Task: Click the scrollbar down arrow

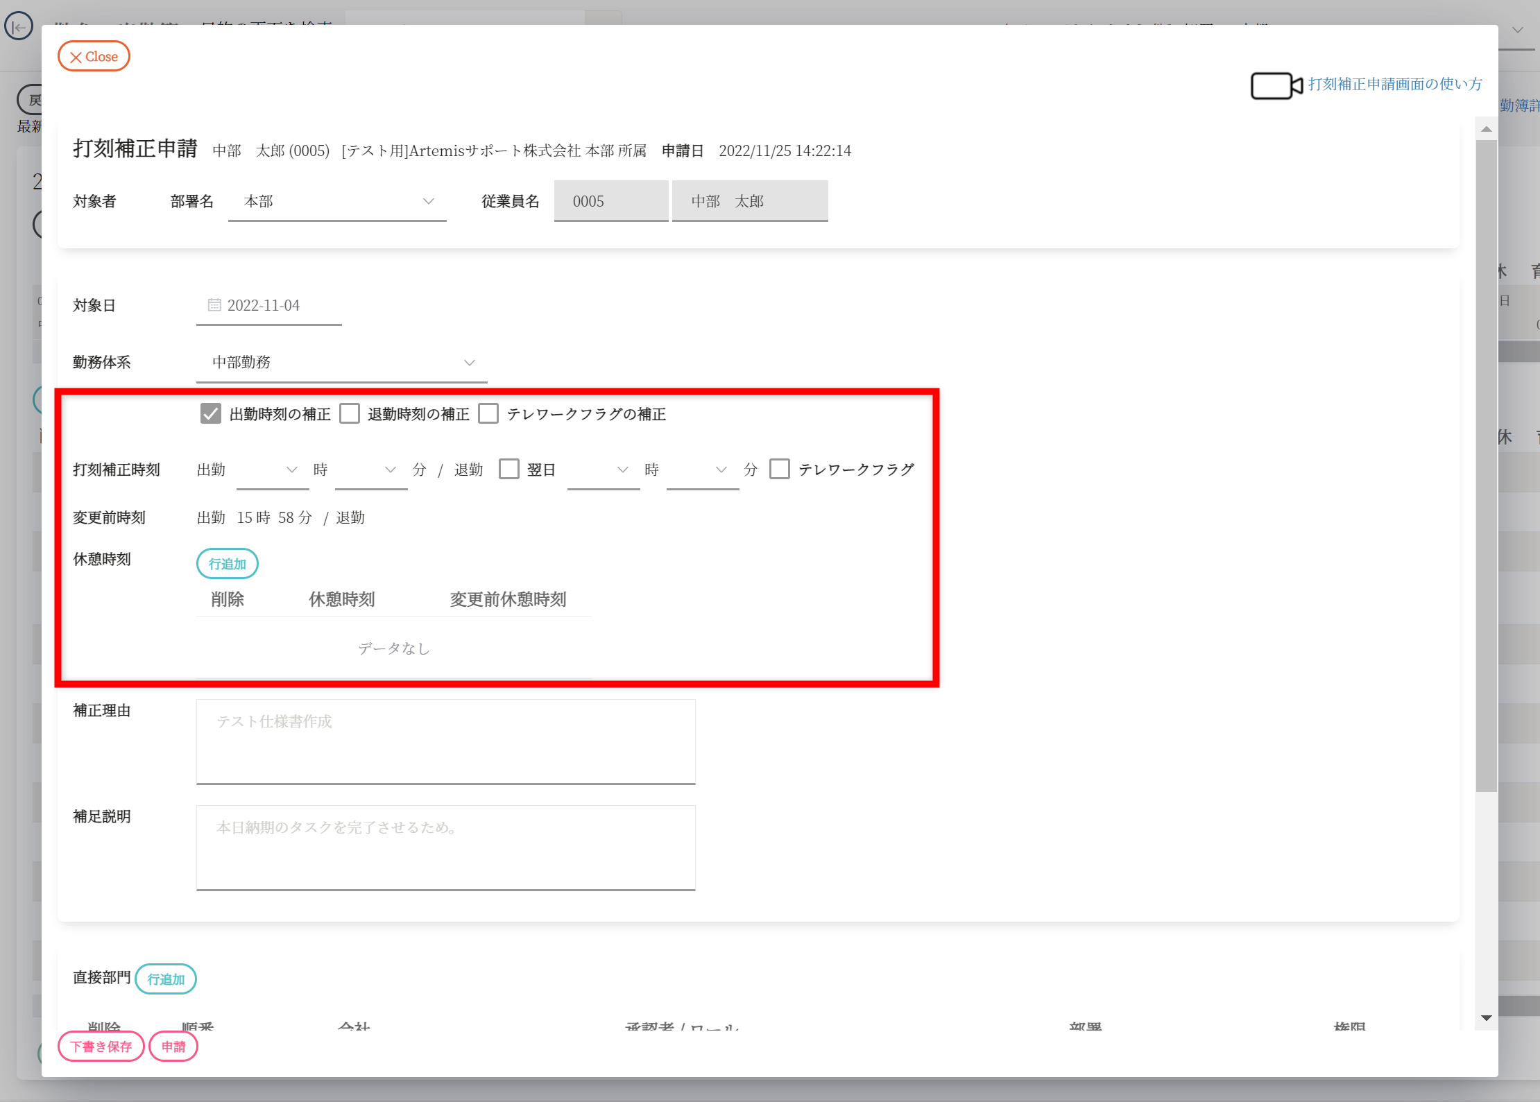Action: pyautogui.click(x=1486, y=1018)
